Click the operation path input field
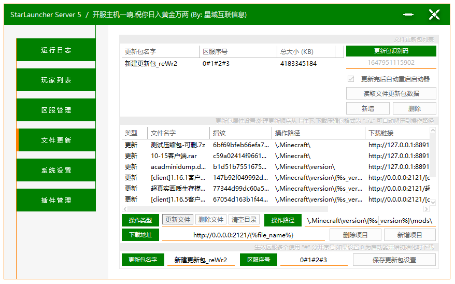455x284 pixels. (370, 220)
